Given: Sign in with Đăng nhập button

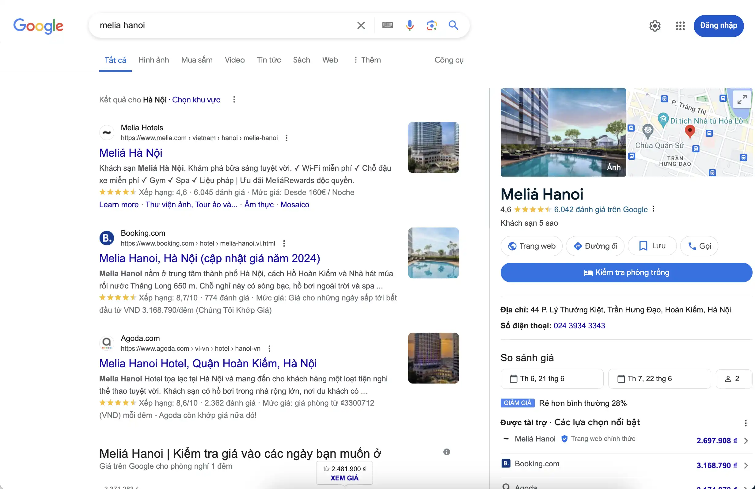Looking at the screenshot, I should pos(719,26).
